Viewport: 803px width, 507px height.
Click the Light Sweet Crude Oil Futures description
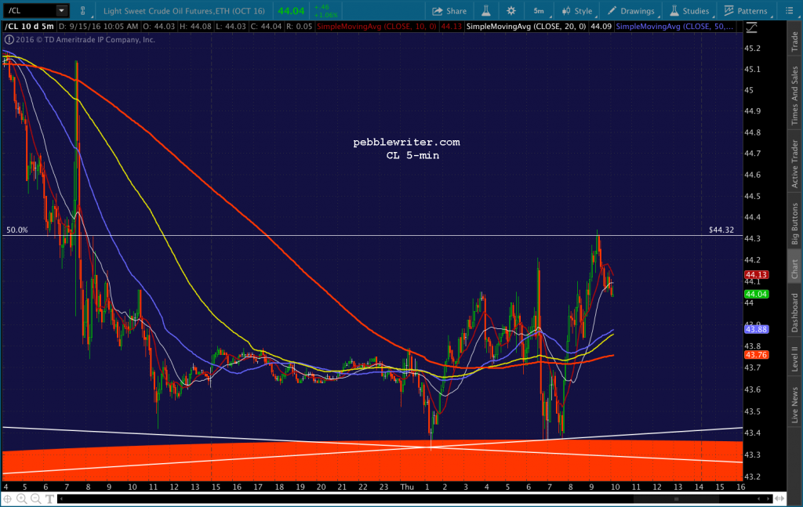(183, 11)
